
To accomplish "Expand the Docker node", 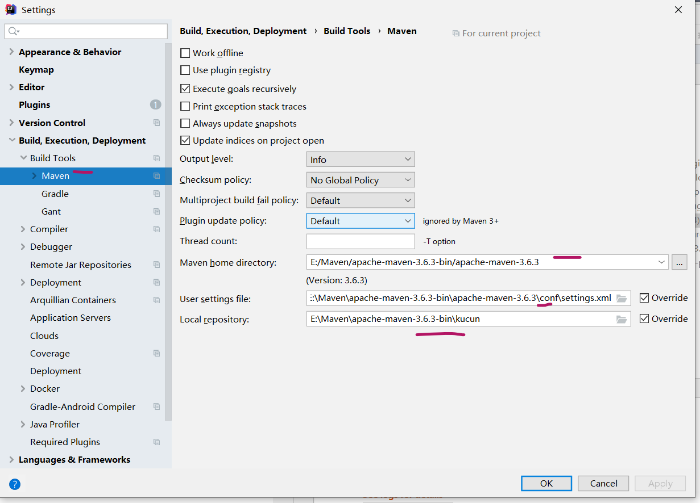I will click(23, 388).
